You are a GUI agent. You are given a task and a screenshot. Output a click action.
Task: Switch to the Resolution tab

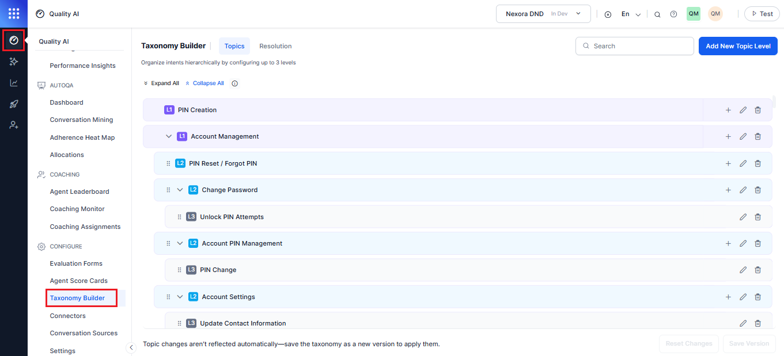coord(275,46)
